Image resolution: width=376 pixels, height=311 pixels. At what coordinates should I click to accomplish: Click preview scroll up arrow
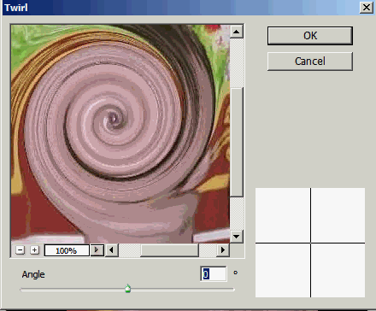point(237,32)
